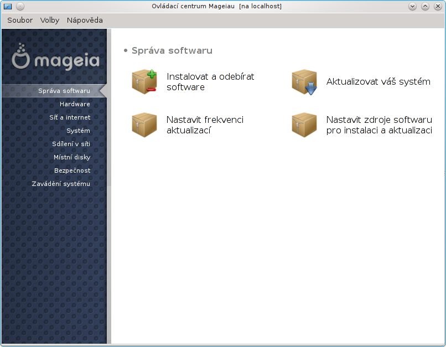This screenshot has width=446, height=347.
Task: Click the Aktualizovat váš systém download box icon
Action: coord(304,82)
